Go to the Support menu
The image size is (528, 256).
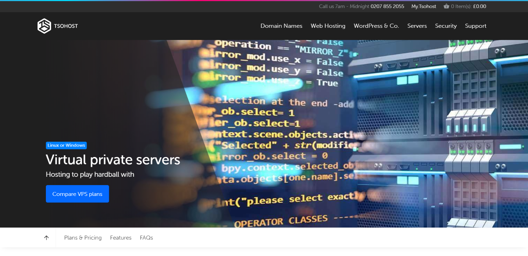coord(476,26)
